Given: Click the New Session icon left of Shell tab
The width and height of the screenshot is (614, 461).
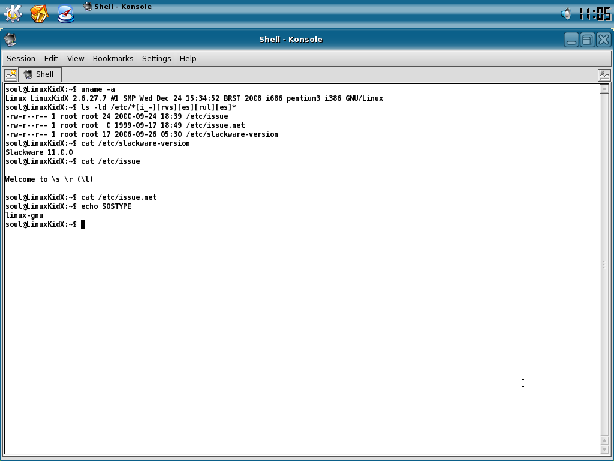Looking at the screenshot, I should coord(11,74).
